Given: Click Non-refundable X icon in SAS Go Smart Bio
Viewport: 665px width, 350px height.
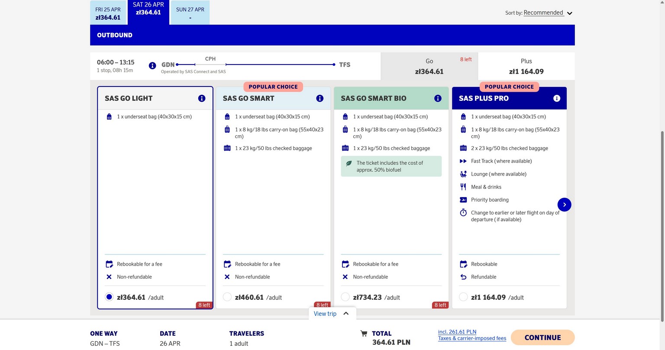Looking at the screenshot, I should click(345, 277).
